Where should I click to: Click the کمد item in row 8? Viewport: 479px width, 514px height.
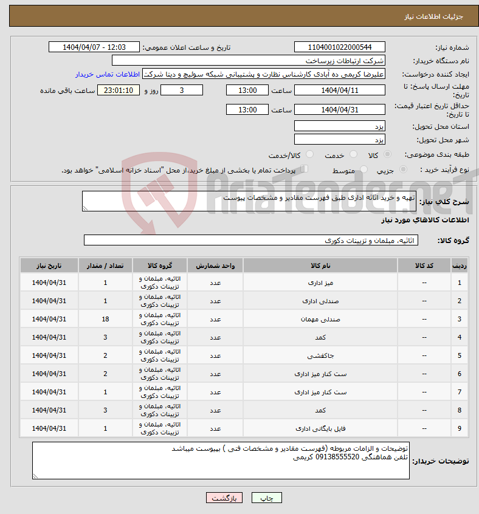point(320,411)
